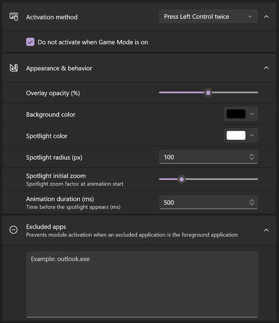Image resolution: width=279 pixels, height=323 pixels.
Task: Click the Excluded apps minus-circle icon
Action: pyautogui.click(x=13, y=230)
